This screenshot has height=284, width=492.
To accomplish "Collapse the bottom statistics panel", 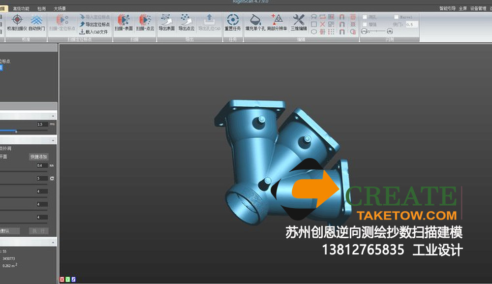I will 54,242.
